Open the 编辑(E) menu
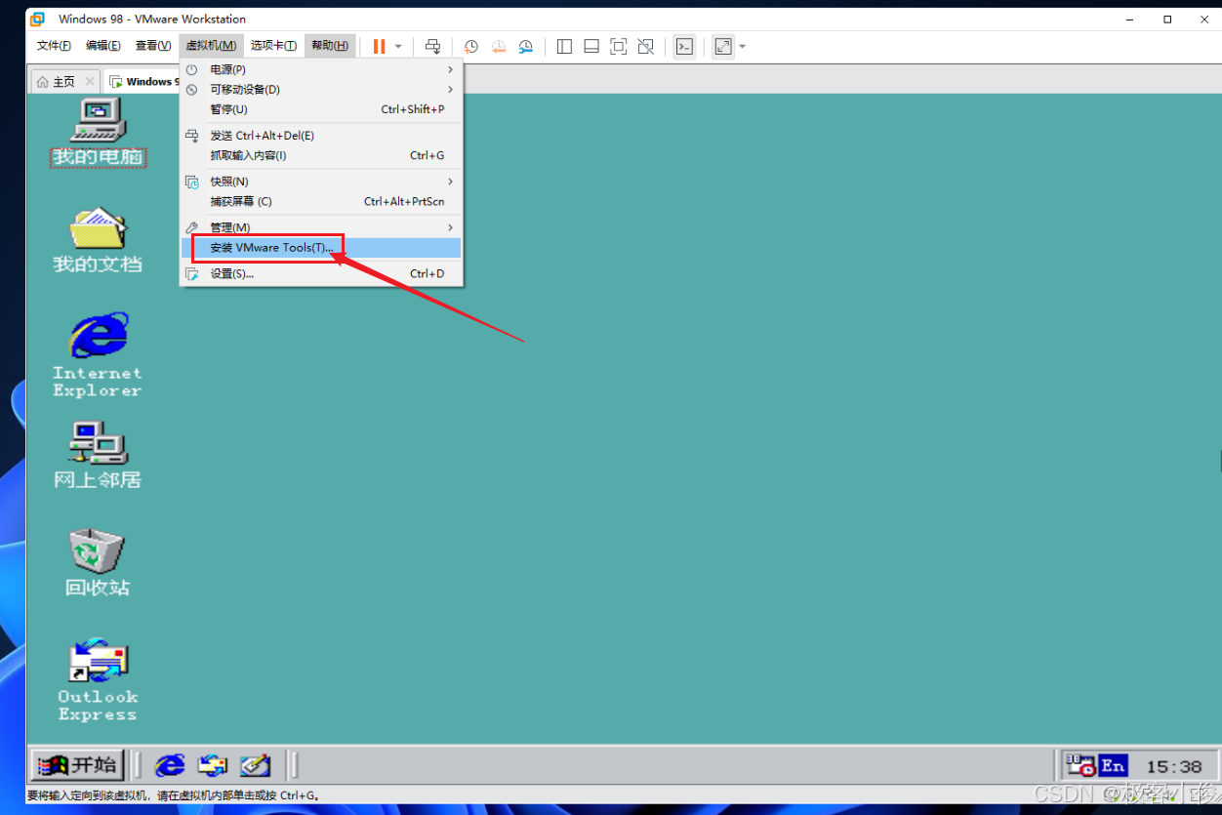Viewport: 1222px width, 815px height. click(x=102, y=46)
